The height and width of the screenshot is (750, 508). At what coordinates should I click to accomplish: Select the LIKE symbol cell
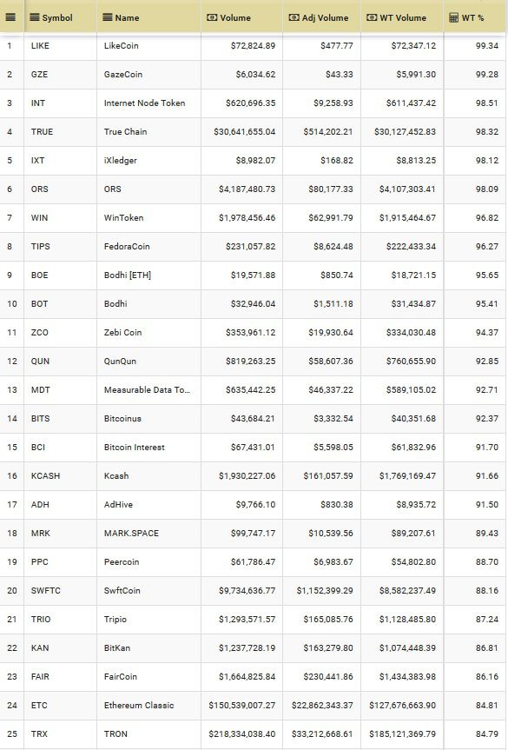click(x=40, y=46)
